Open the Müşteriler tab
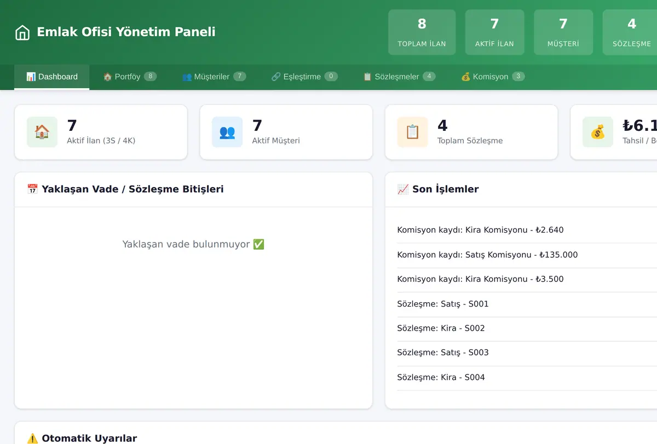The height and width of the screenshot is (444, 657). (214, 77)
